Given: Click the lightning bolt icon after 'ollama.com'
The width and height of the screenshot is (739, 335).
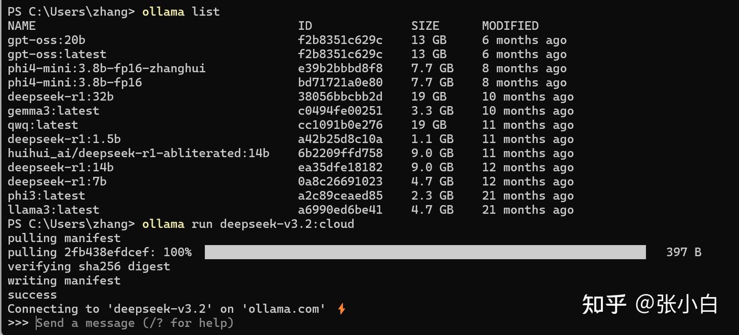Looking at the screenshot, I should (341, 309).
